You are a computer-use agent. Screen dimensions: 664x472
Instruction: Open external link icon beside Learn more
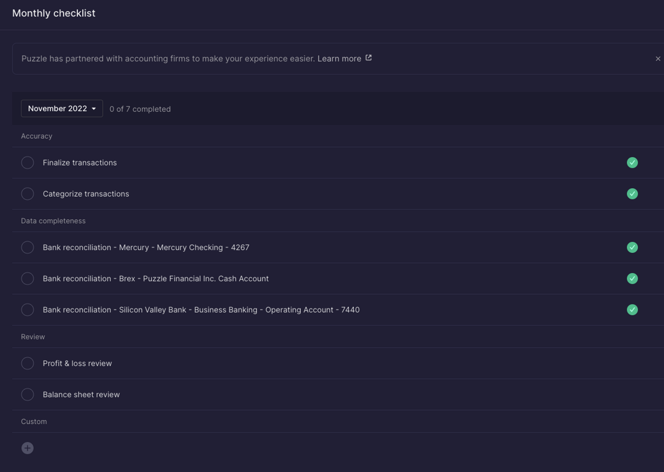tap(369, 58)
